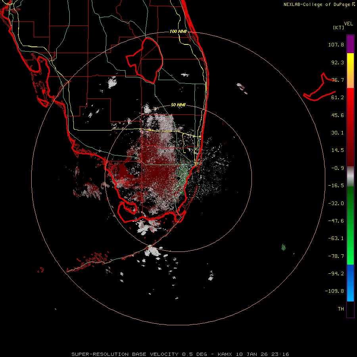Click the -63.1 legend value
The image size is (357, 357).
pyautogui.click(x=336, y=238)
